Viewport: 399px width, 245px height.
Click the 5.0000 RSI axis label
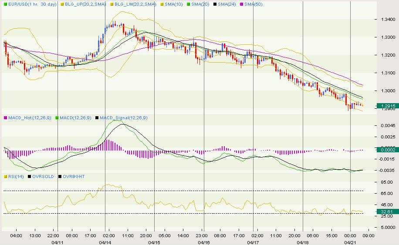point(388,228)
